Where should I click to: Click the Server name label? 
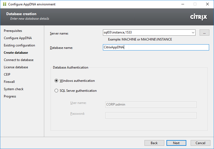tap(59, 33)
